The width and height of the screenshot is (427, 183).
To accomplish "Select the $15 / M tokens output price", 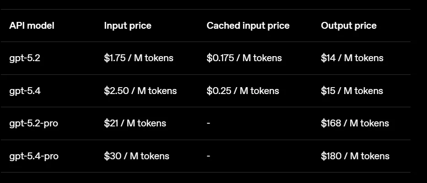I will click(x=352, y=91).
